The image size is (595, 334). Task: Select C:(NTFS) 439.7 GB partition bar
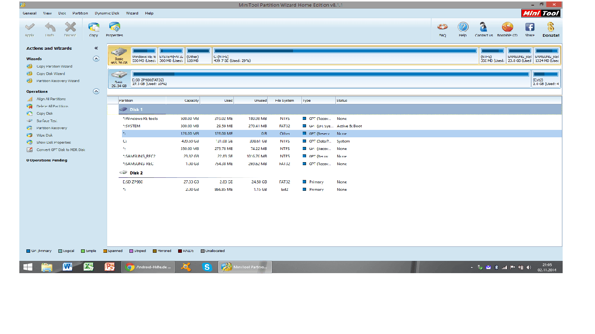[x=345, y=55]
